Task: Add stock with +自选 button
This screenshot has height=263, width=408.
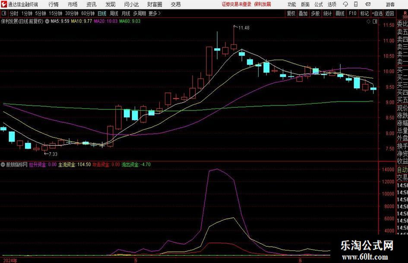Action: tap(377, 13)
